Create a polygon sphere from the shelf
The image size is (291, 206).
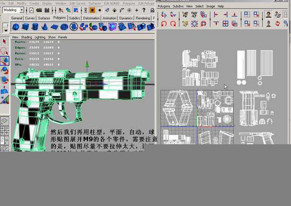[16, 27]
